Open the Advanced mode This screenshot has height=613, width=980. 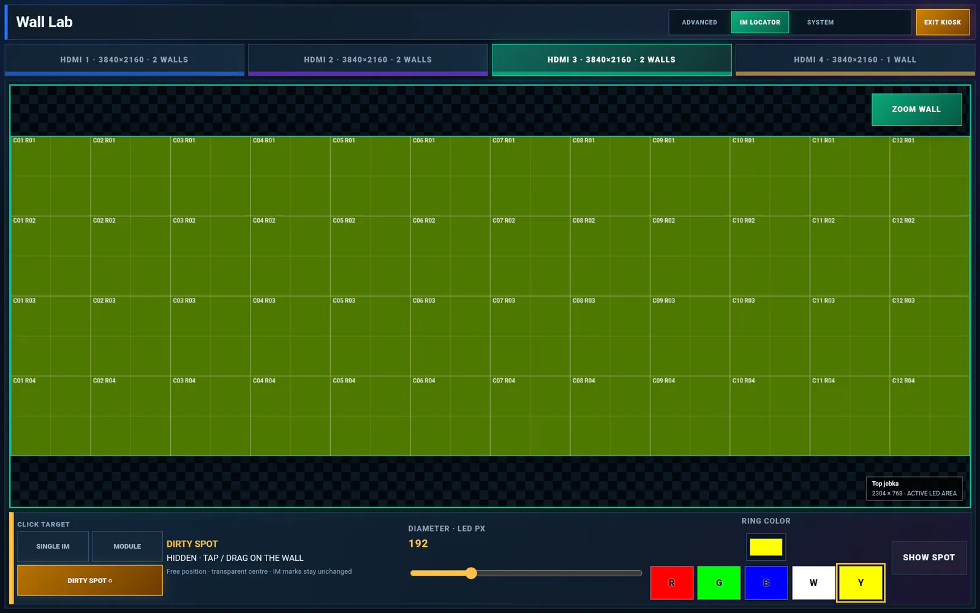(699, 22)
